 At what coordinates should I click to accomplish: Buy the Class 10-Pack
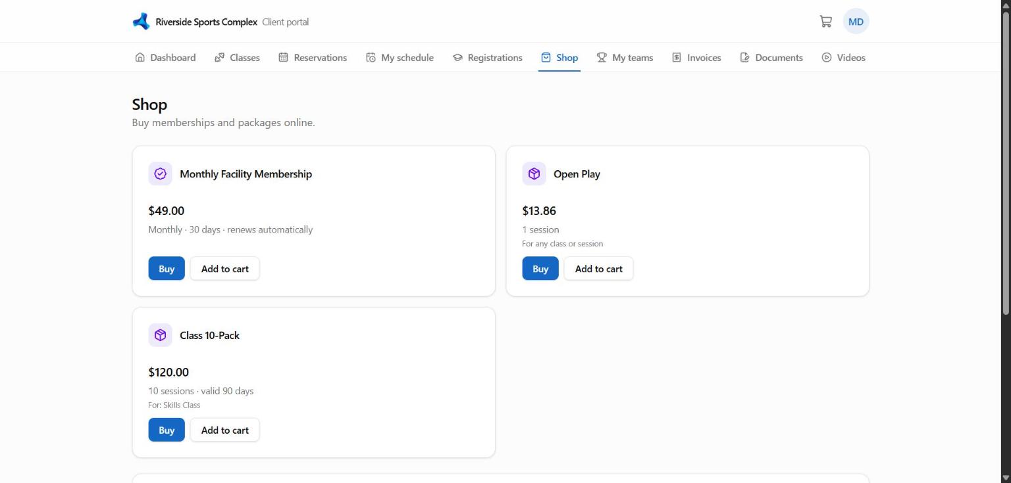click(x=167, y=430)
